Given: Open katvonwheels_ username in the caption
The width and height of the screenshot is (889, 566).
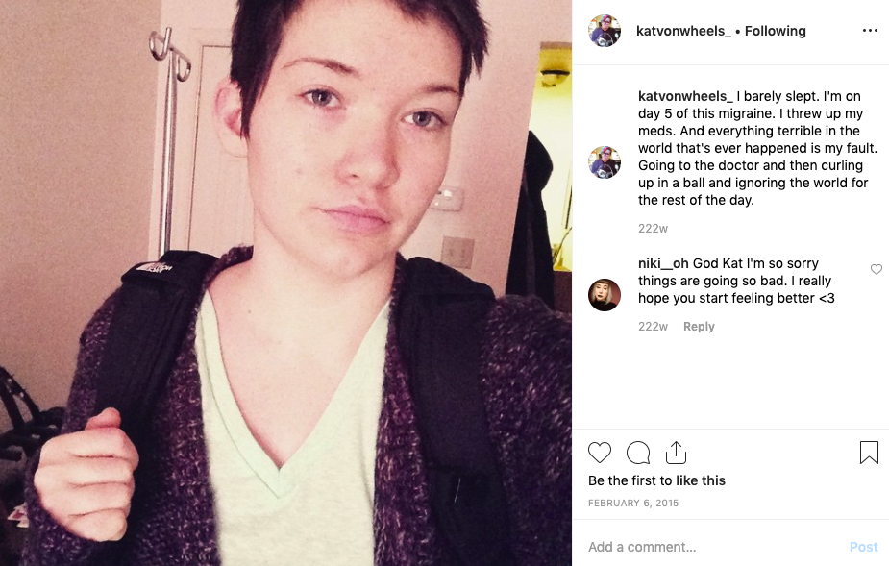Looking at the screenshot, I should point(685,96).
